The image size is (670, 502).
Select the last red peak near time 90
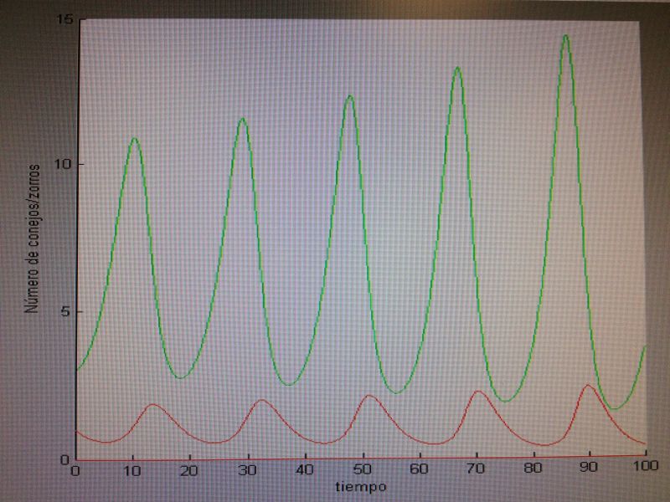coord(588,386)
